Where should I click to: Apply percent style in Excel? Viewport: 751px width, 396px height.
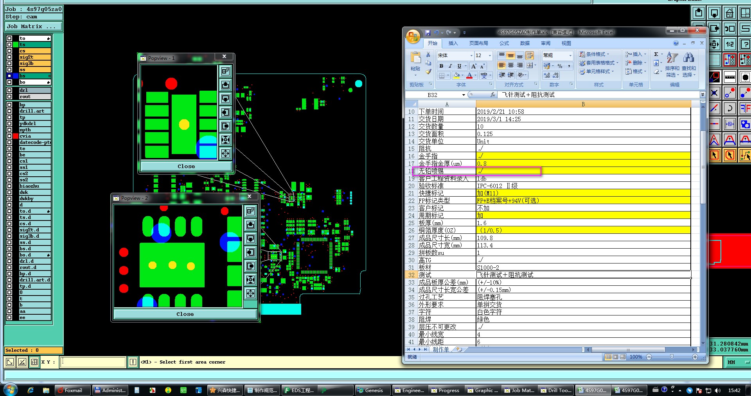(x=560, y=66)
